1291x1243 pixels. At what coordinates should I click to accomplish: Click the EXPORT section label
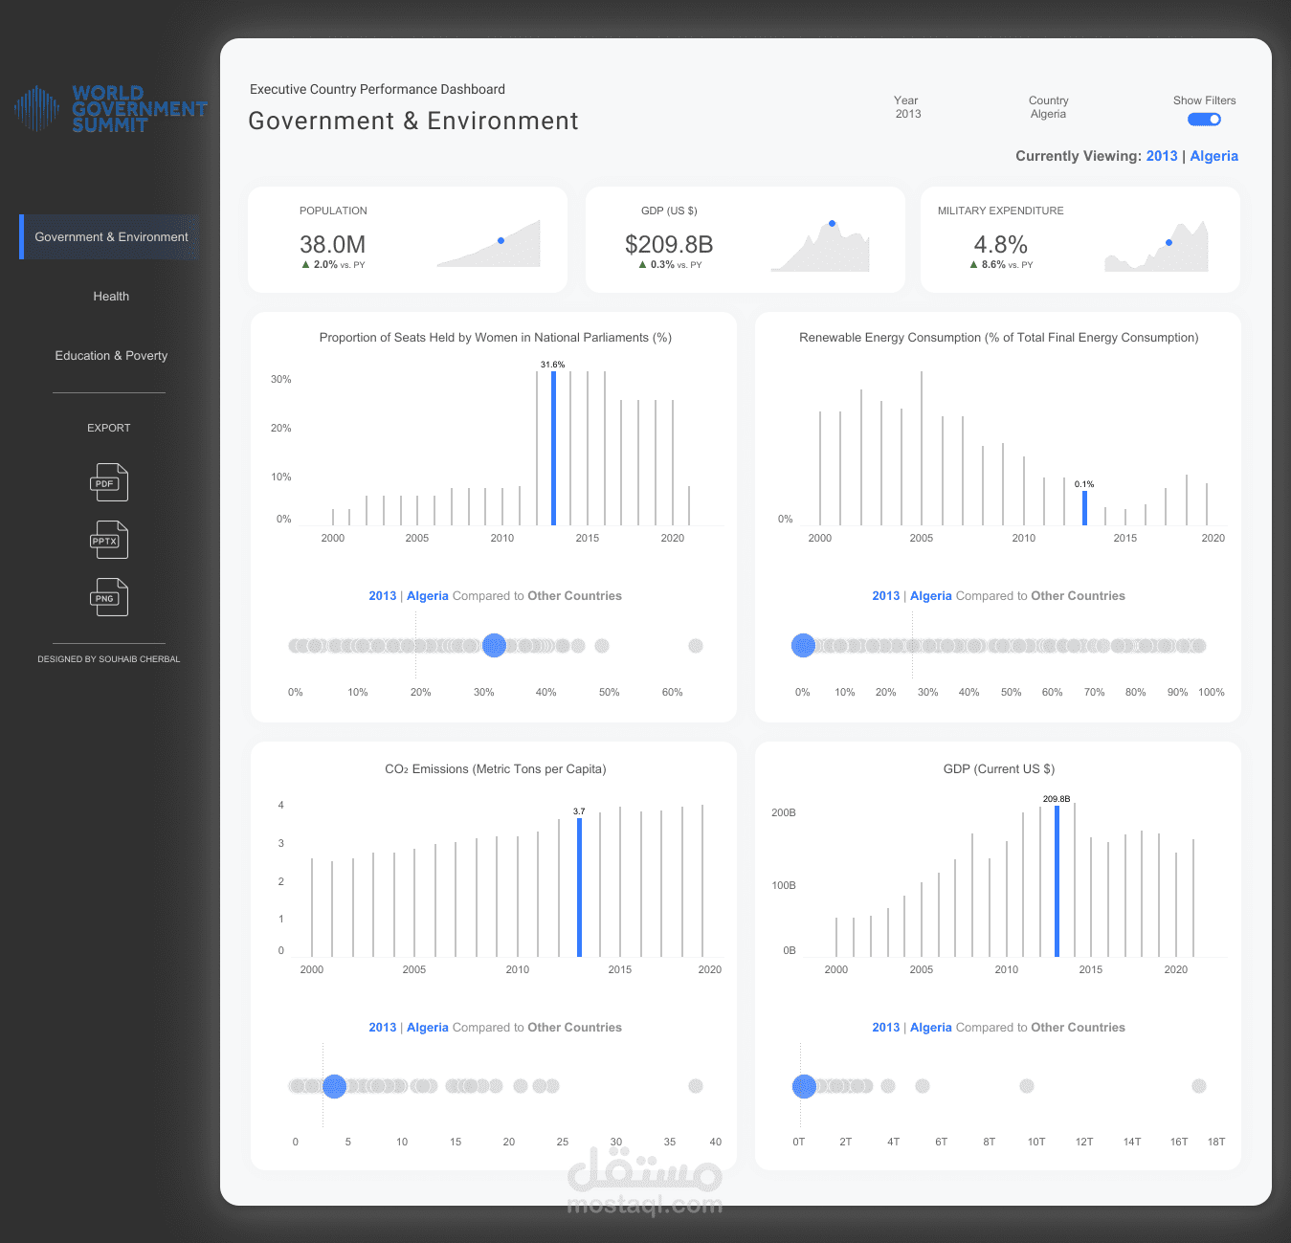pyautogui.click(x=109, y=428)
